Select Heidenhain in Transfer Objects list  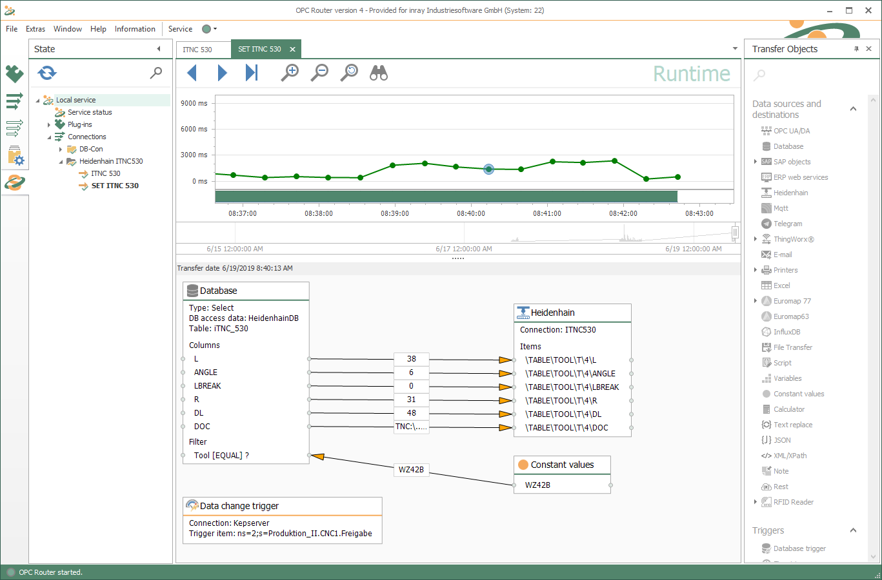pos(790,193)
